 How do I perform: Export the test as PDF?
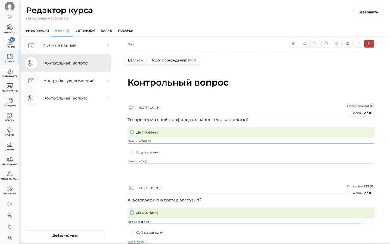[x=294, y=44]
